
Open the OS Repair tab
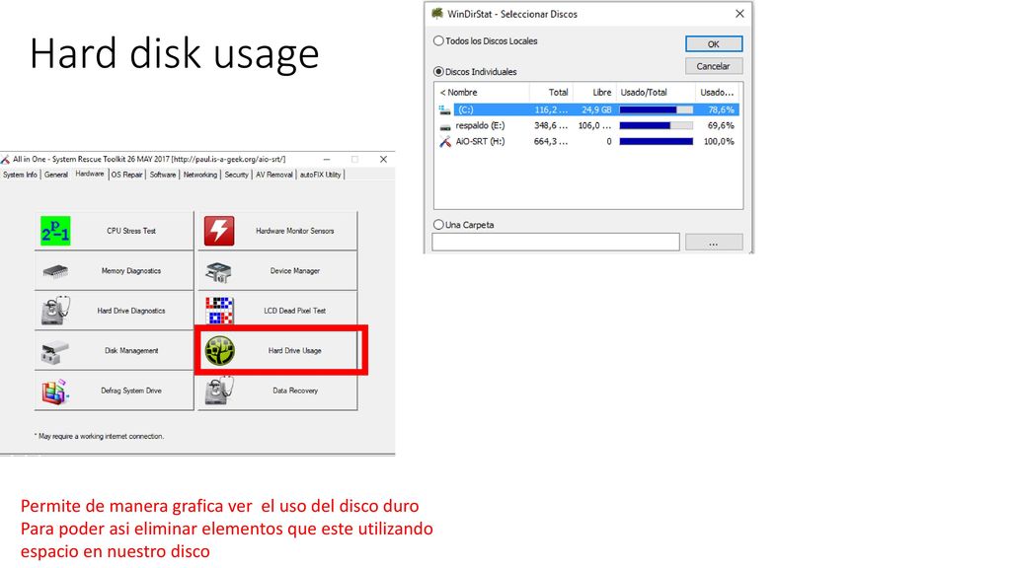(x=127, y=175)
